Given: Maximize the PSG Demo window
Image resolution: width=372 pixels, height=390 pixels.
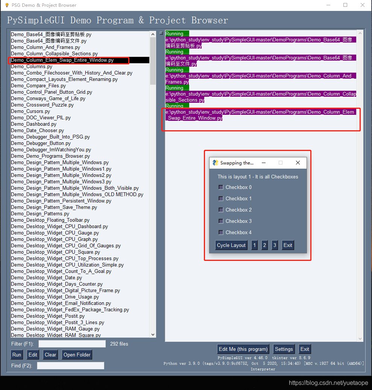Looking at the screenshot, I should (345, 5).
